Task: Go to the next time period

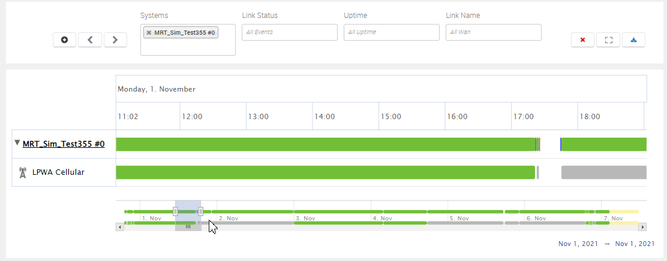Action: pos(115,40)
